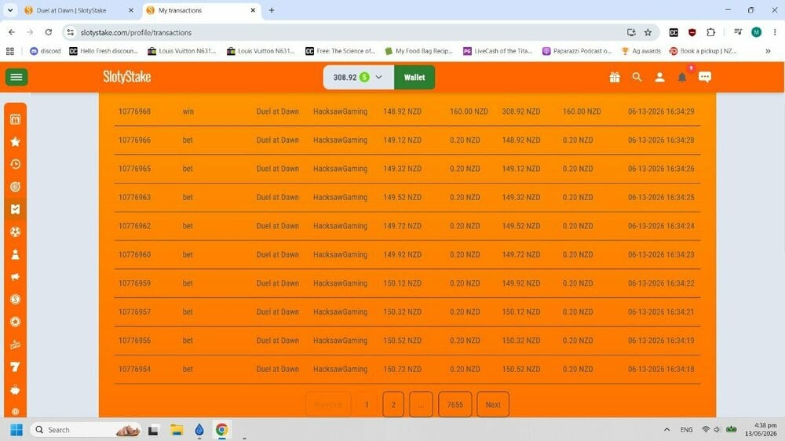Viewport: 785px width, 441px height.
Task: Click the target sidebar icon
Action: (16, 187)
